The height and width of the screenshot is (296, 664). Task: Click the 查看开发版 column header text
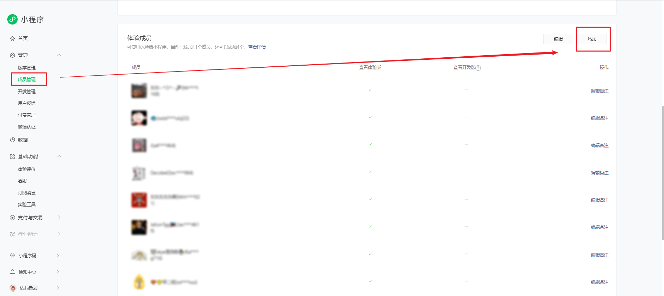(x=465, y=67)
